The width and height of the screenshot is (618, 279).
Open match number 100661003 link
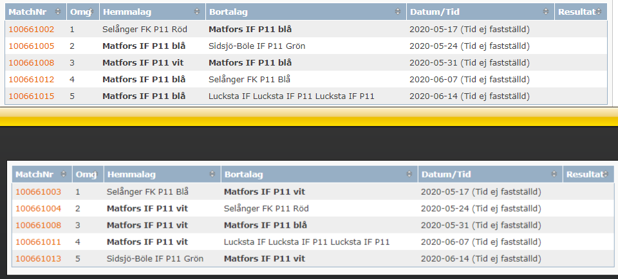click(38, 192)
